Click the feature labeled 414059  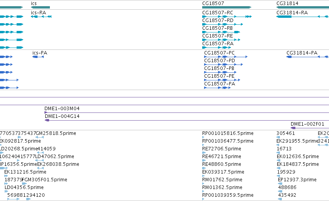tap(46, 149)
